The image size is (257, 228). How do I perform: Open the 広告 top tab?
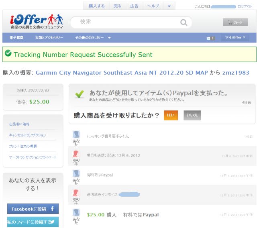[134, 6]
